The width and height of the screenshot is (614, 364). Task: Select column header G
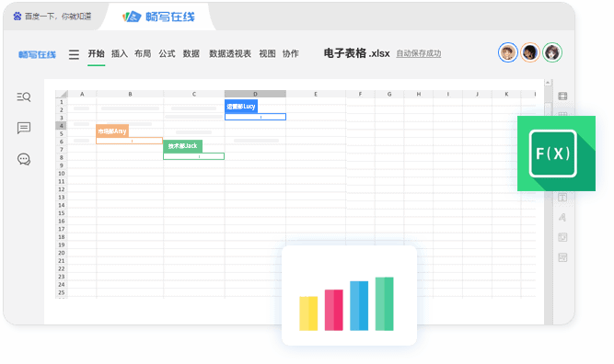[389, 94]
